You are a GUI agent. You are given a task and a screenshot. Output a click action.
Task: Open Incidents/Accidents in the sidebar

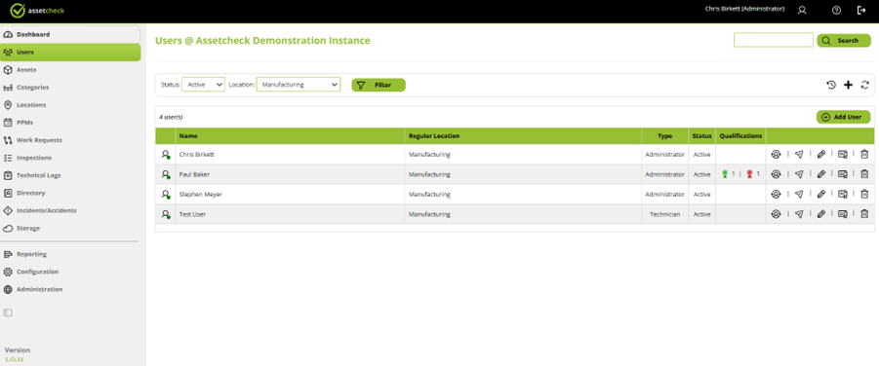[x=70, y=210]
